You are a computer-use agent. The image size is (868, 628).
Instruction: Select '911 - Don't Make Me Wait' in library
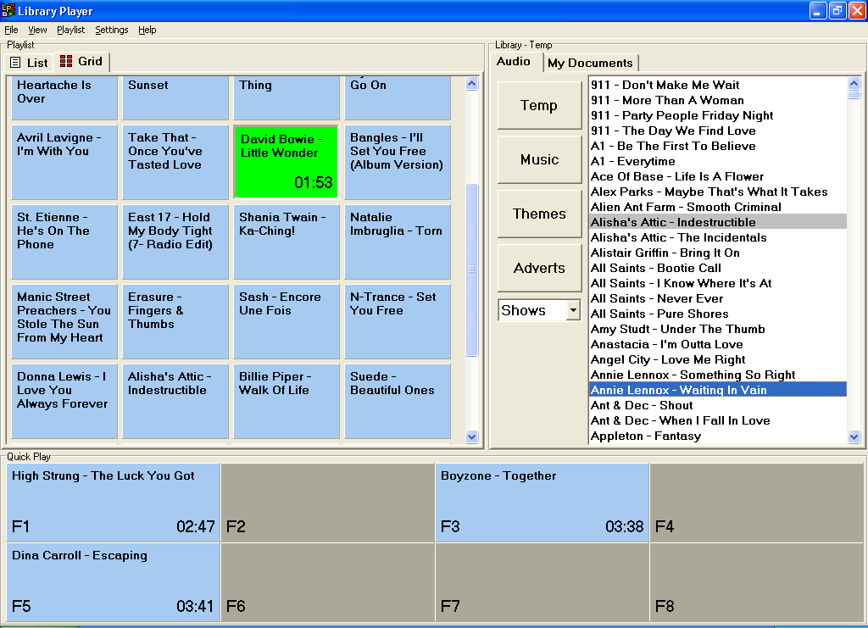tap(718, 85)
